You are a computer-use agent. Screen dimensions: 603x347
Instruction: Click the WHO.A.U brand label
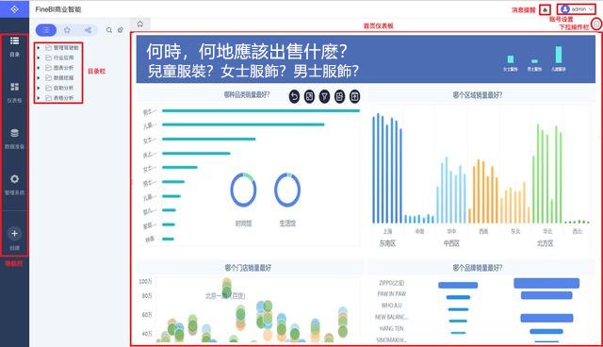(x=392, y=306)
